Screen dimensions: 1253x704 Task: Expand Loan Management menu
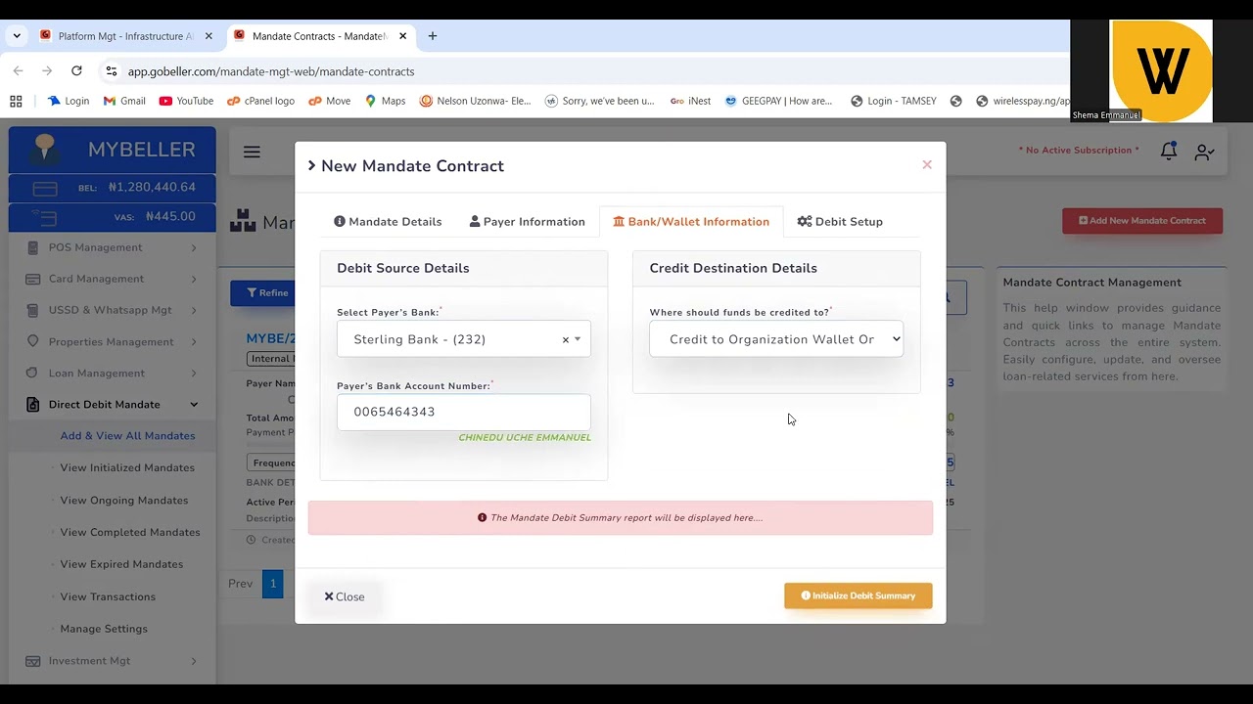(x=113, y=373)
